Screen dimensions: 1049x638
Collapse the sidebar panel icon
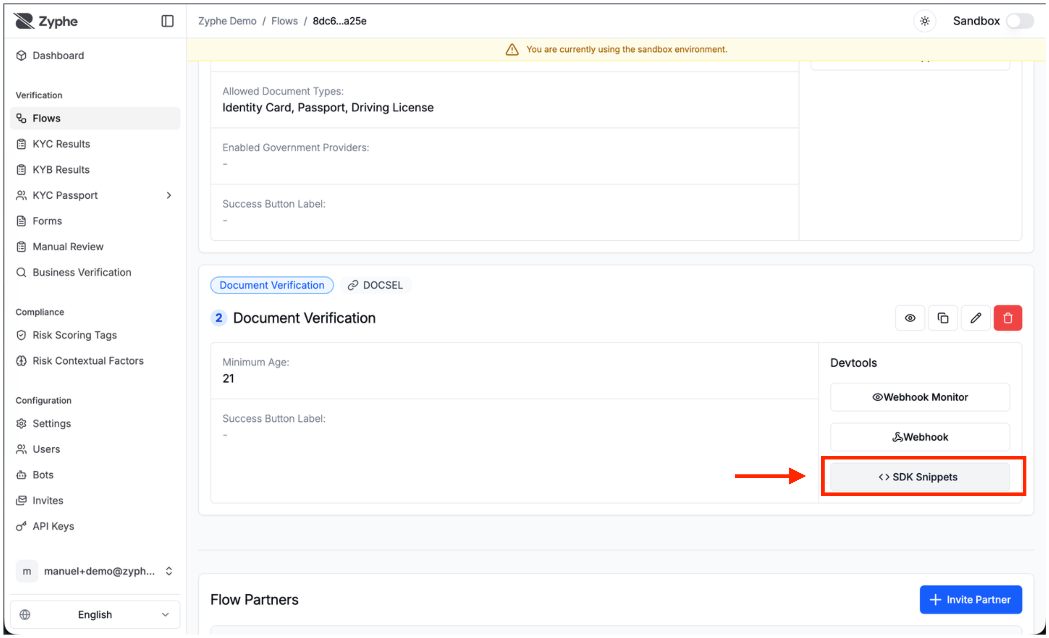pyautogui.click(x=167, y=21)
